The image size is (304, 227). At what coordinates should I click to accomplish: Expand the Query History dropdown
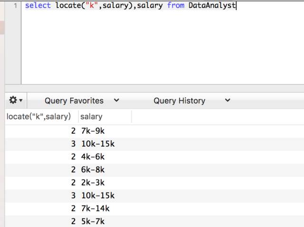tap(192, 100)
